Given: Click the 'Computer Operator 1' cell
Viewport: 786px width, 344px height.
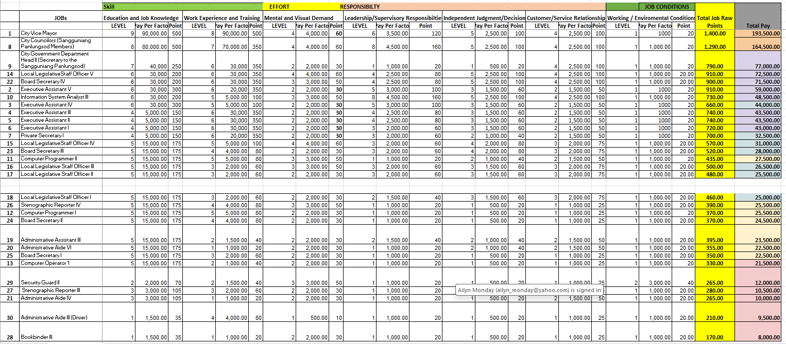Looking at the screenshot, I should (x=60, y=263).
